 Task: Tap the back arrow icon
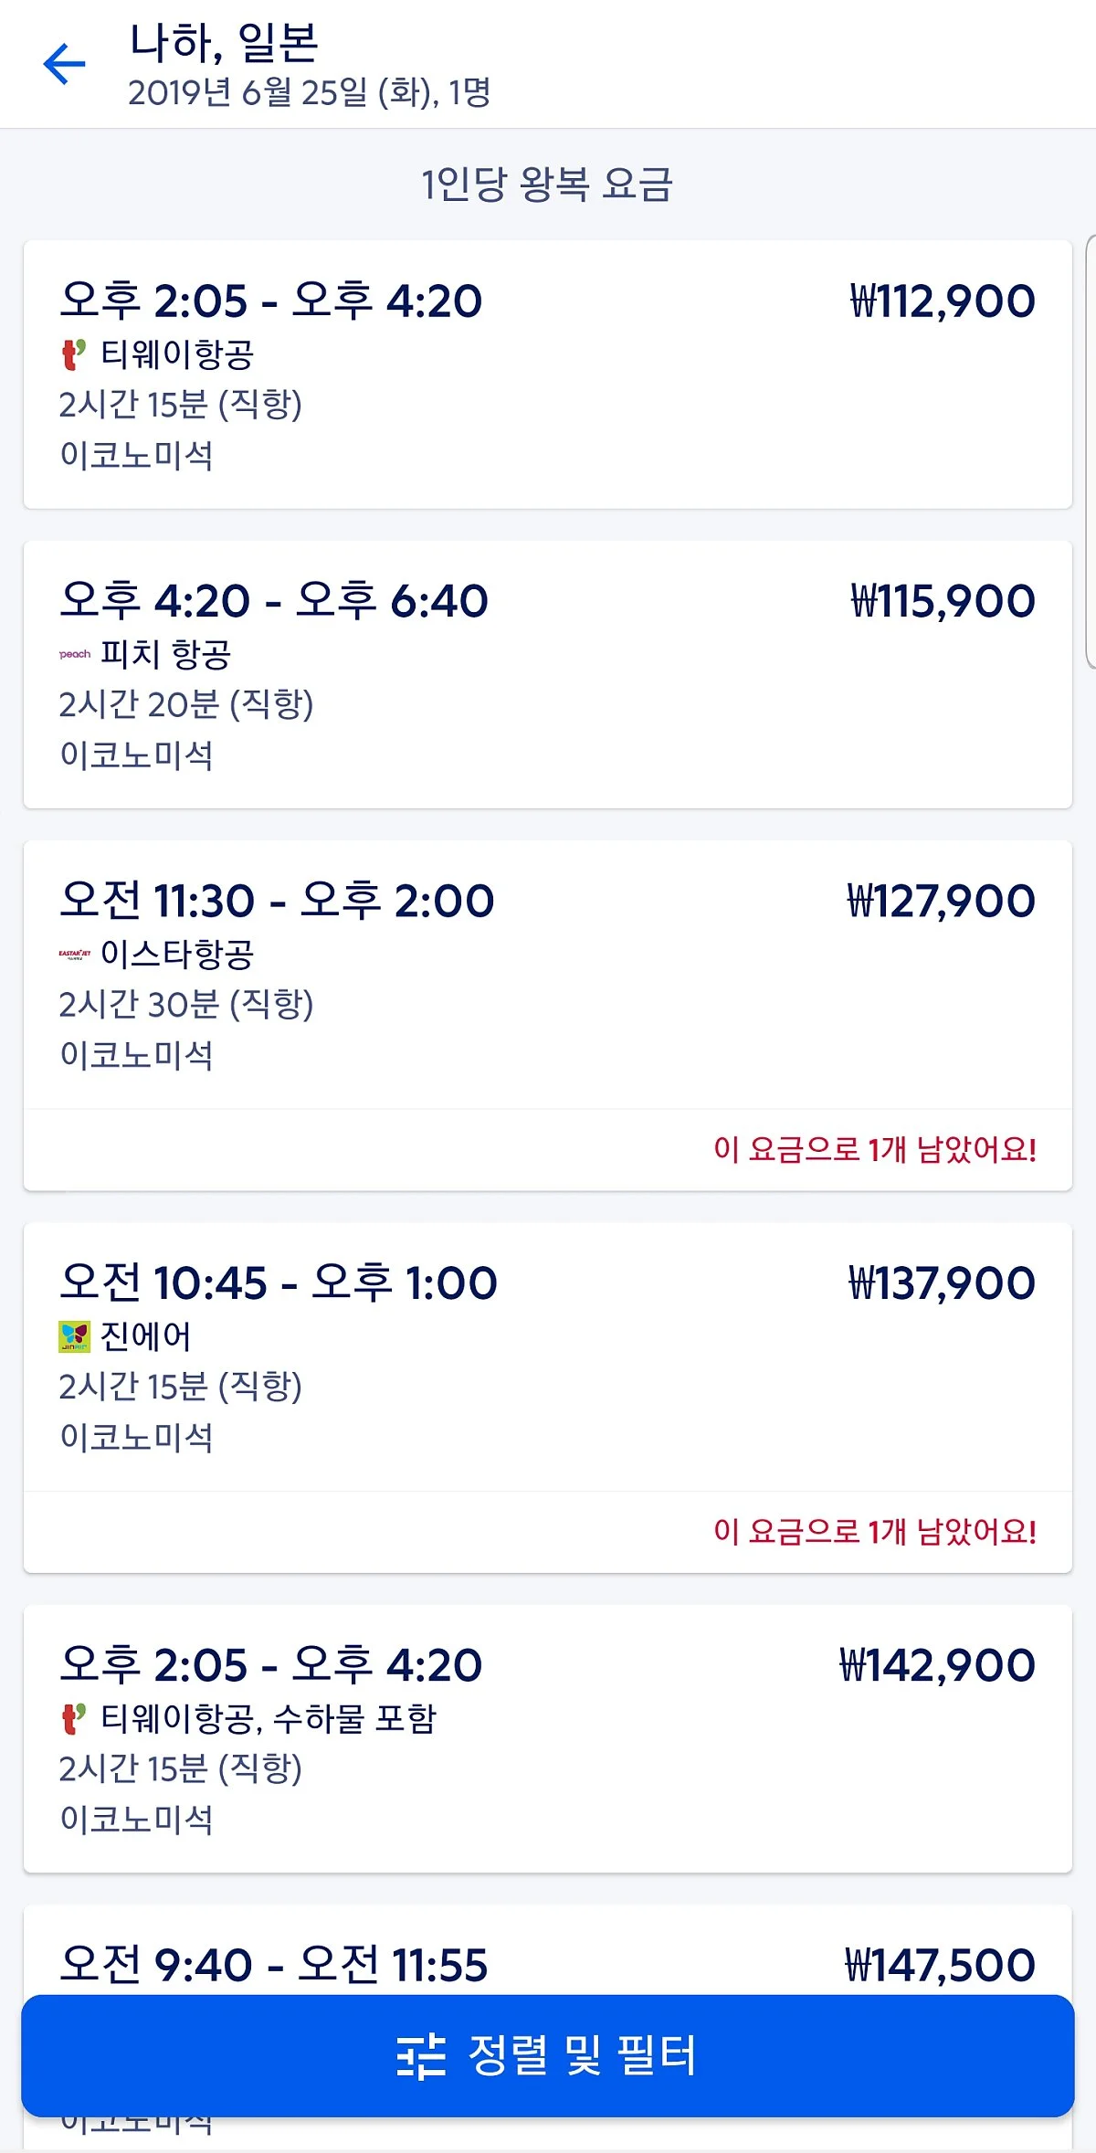(64, 64)
